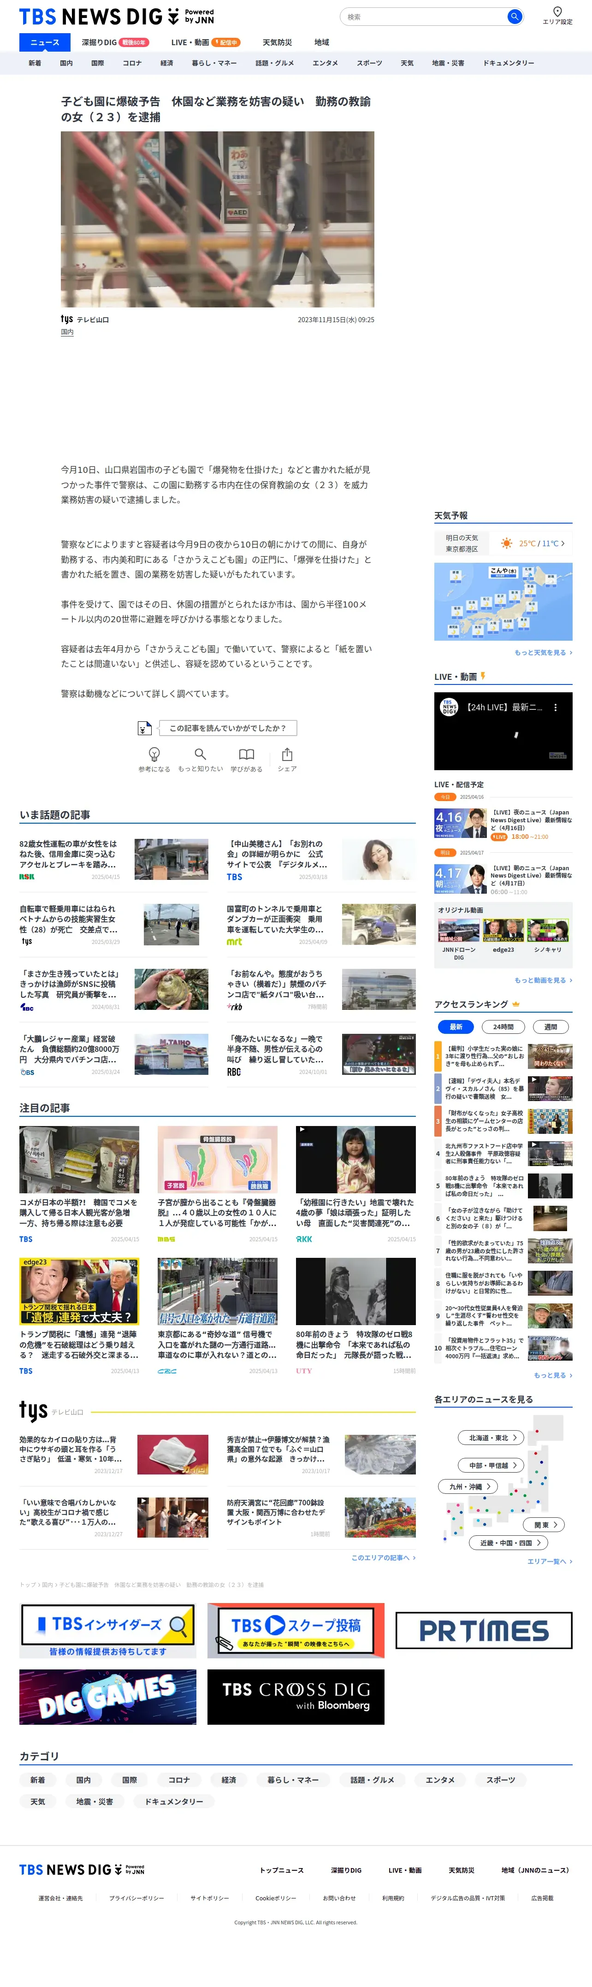Open the スポーツ category in the subnav
The width and height of the screenshot is (592, 1987).
[369, 63]
